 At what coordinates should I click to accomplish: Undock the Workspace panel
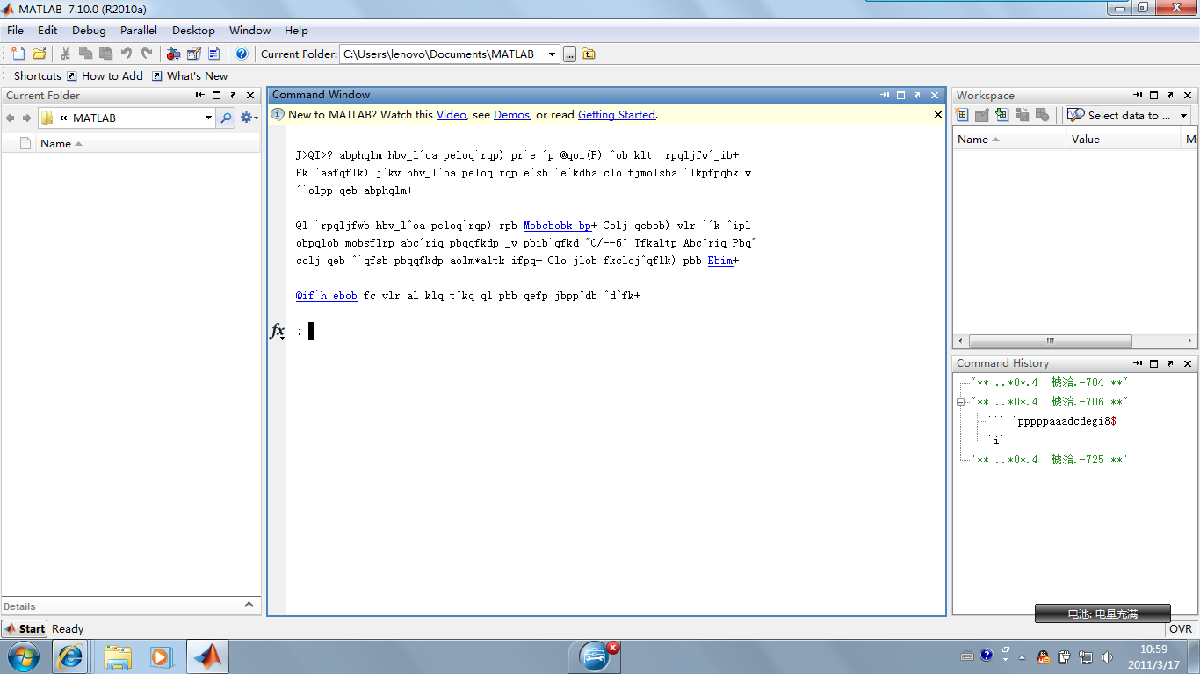[1171, 95]
